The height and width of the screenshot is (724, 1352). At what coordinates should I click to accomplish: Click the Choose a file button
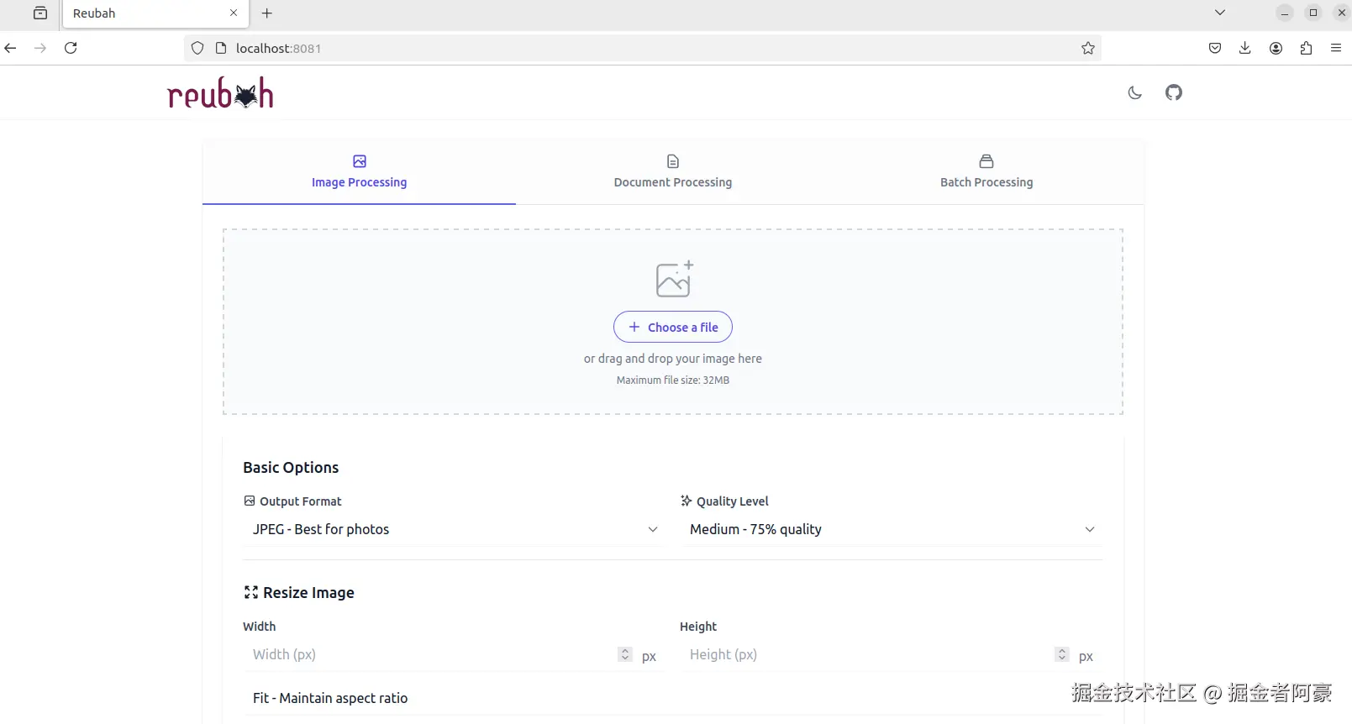point(672,328)
